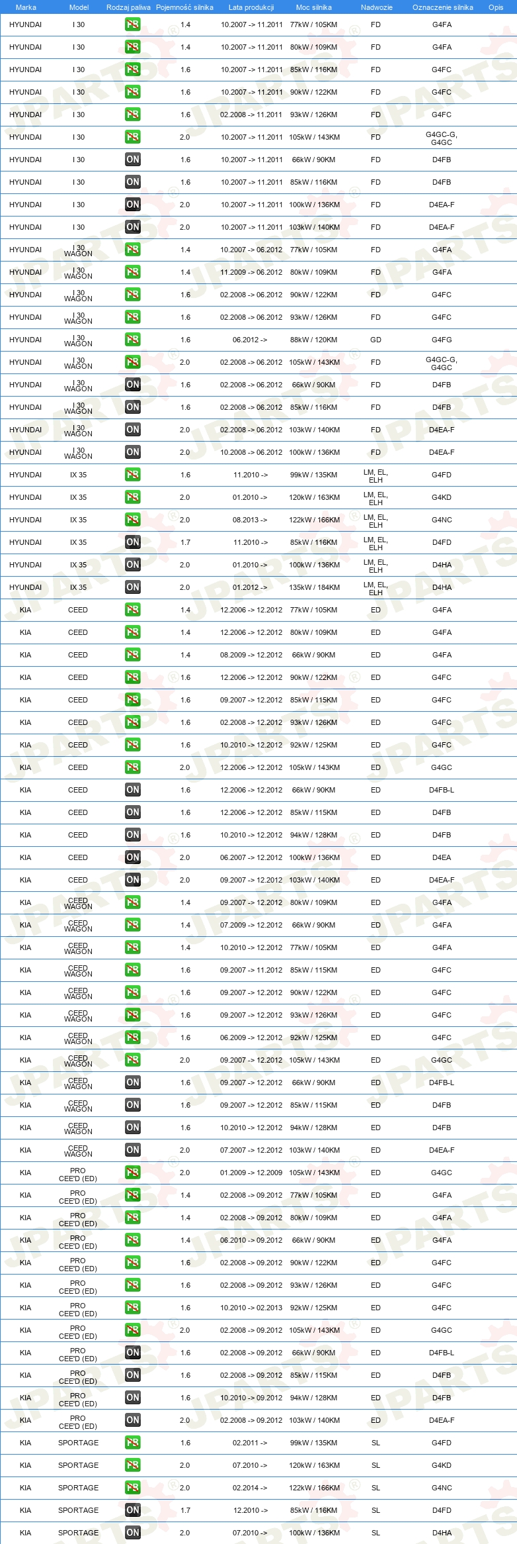Click petrol icon in I 30 02.2008 -> 11.2011 row
The width and height of the screenshot is (517, 1544).
132,115
